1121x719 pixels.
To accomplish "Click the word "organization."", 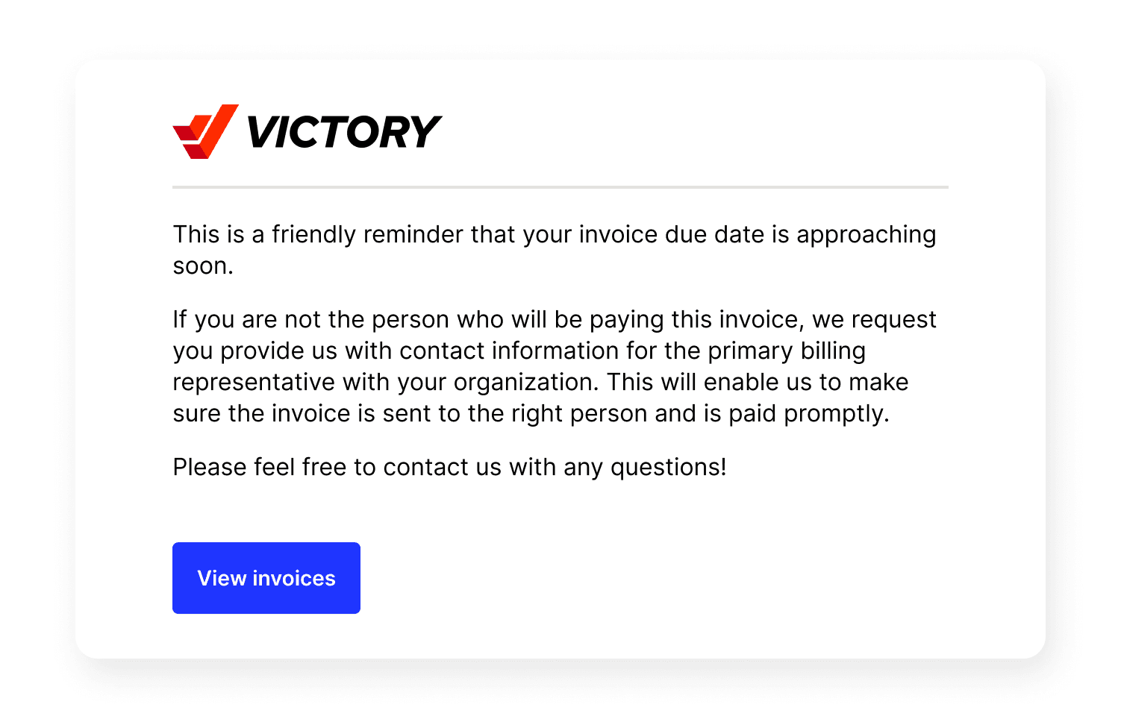I will pos(526,382).
